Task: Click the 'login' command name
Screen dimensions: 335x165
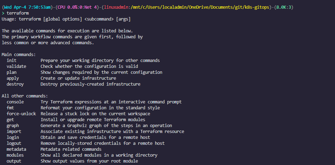Action: (13, 137)
